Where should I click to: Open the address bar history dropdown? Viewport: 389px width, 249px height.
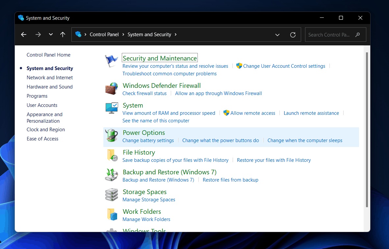click(277, 34)
